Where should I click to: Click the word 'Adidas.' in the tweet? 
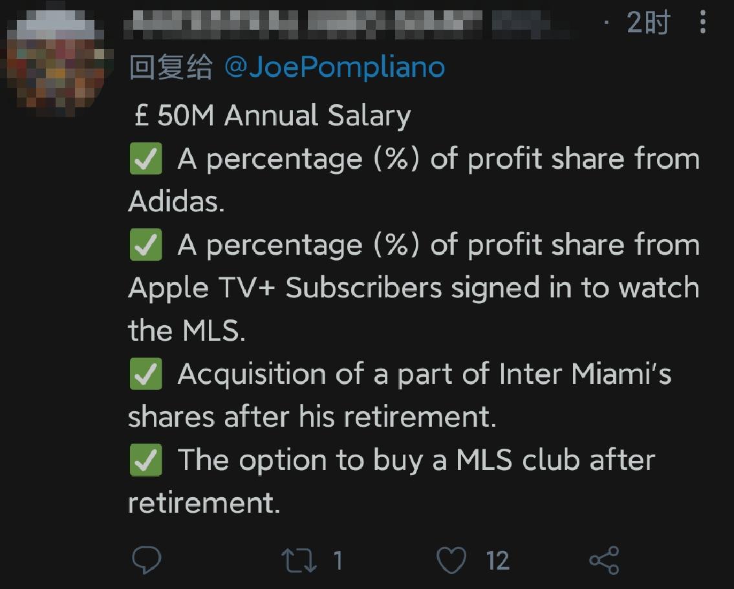pos(176,202)
